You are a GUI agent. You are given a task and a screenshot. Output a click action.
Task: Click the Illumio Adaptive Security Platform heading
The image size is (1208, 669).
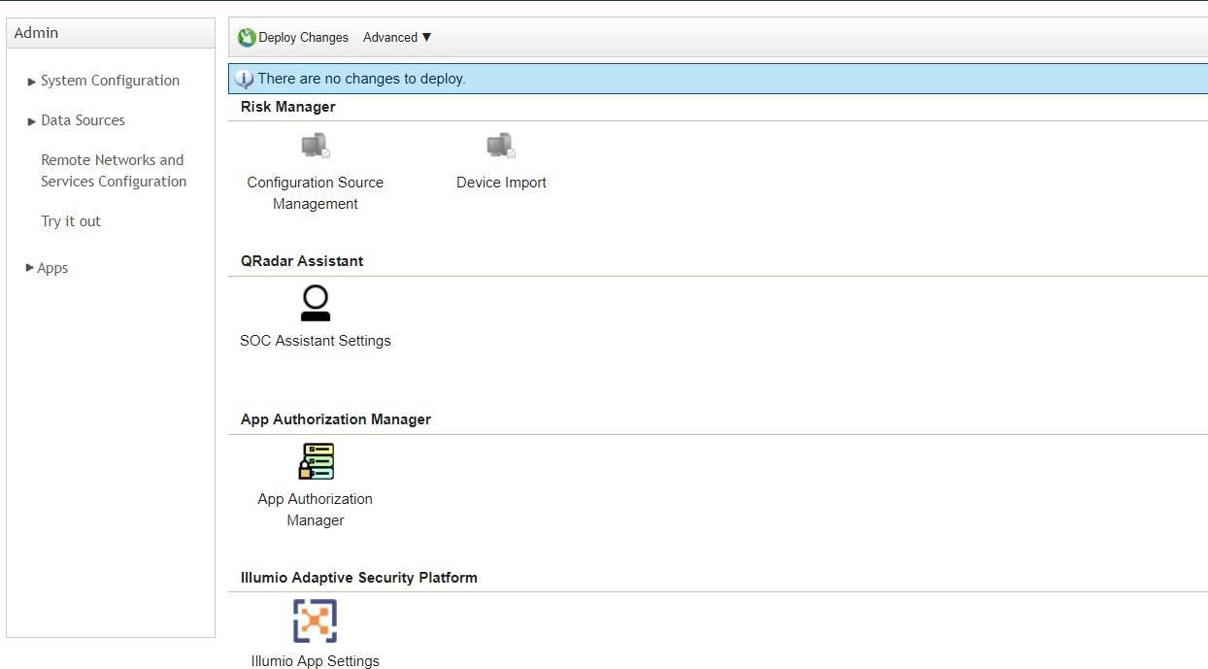click(x=359, y=578)
